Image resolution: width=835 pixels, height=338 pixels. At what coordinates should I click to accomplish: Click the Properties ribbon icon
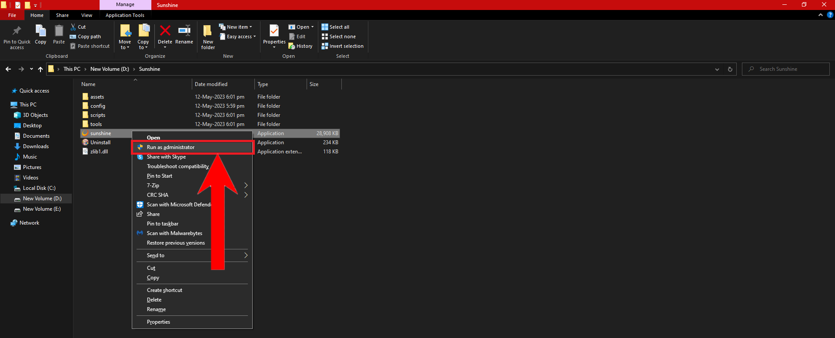[x=274, y=30]
